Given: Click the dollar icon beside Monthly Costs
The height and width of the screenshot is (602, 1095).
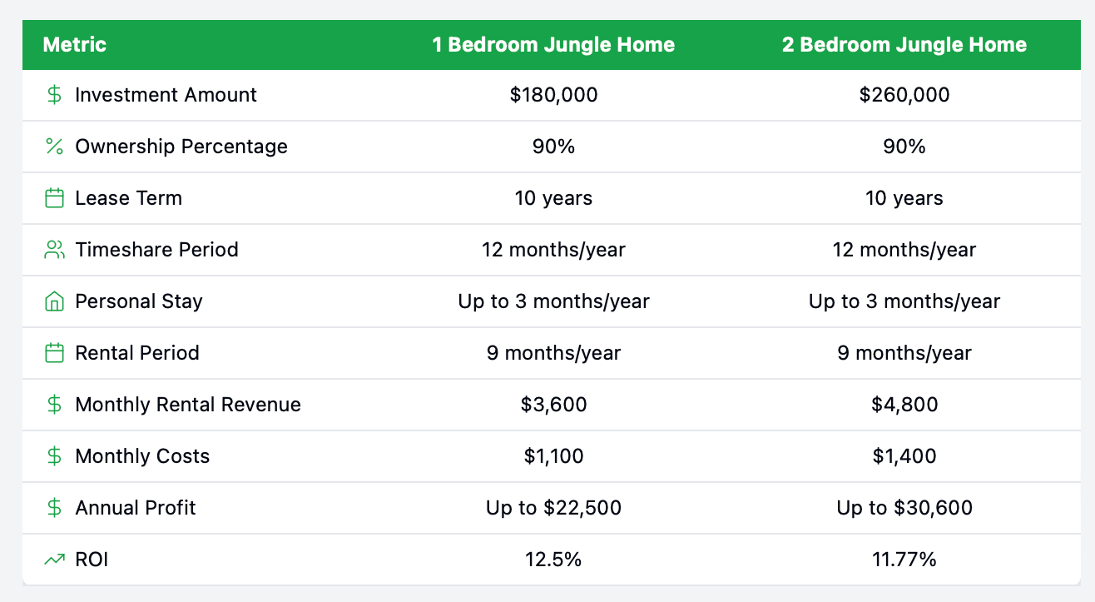Looking at the screenshot, I should tap(54, 456).
